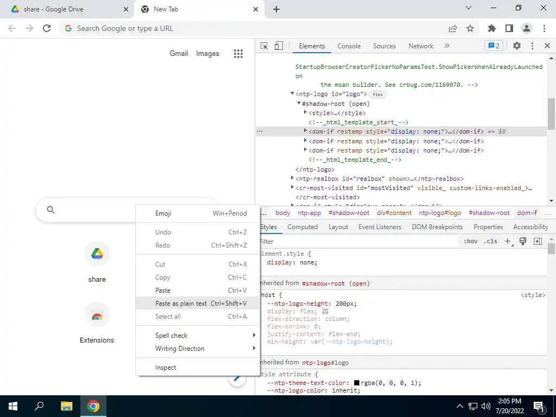Viewport: 556px width, 417px height.
Task: Select ntp-logo#logo in the breadcrumb
Action: pyautogui.click(x=440, y=213)
